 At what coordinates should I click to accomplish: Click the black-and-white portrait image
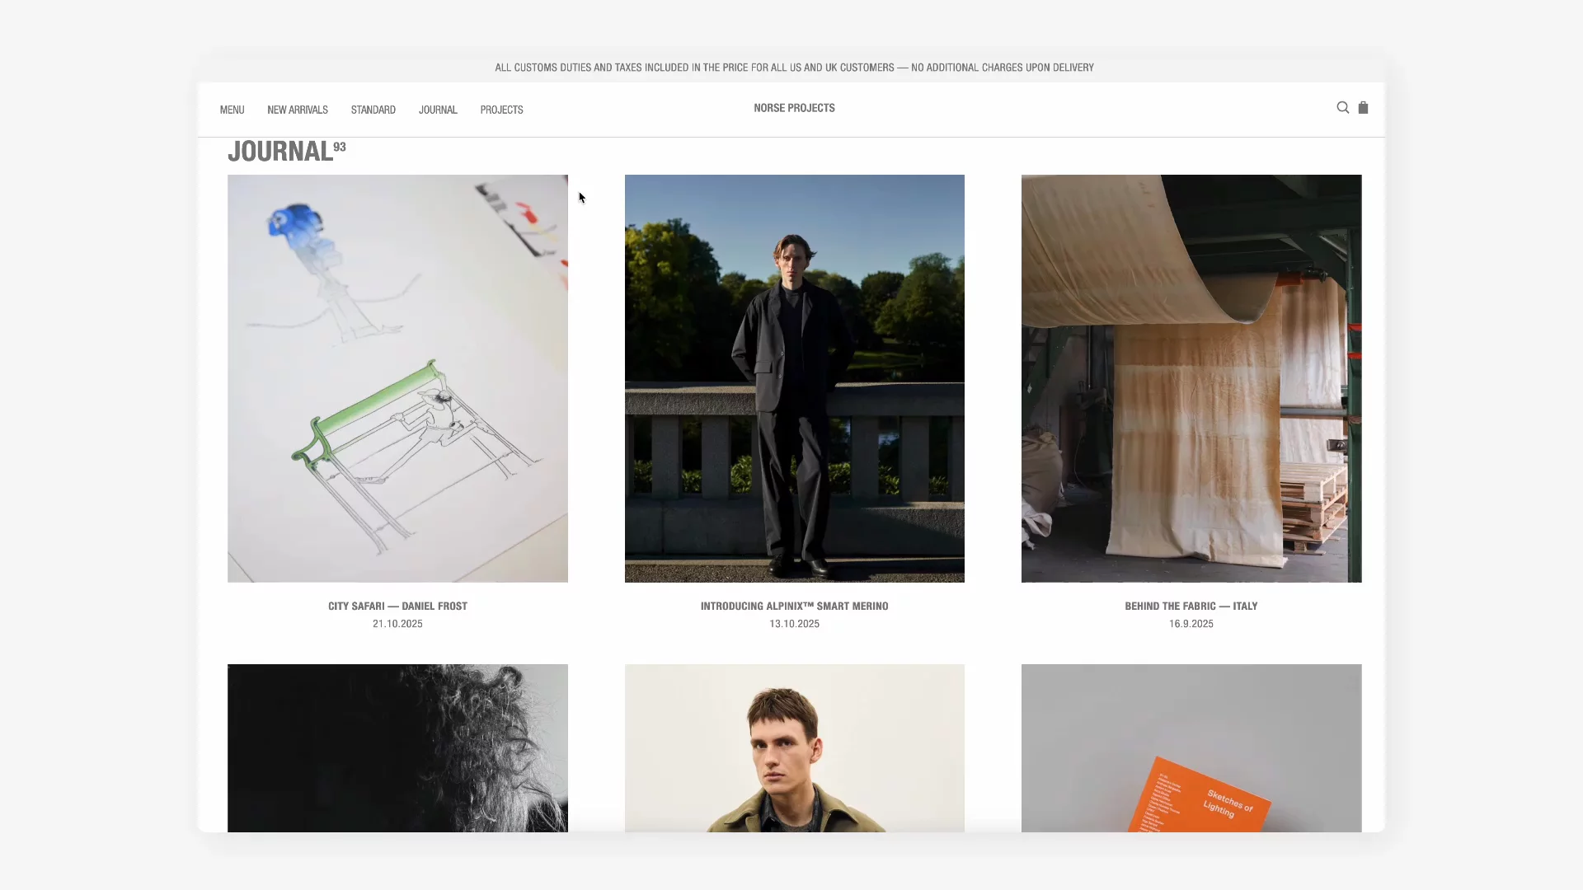tap(397, 747)
